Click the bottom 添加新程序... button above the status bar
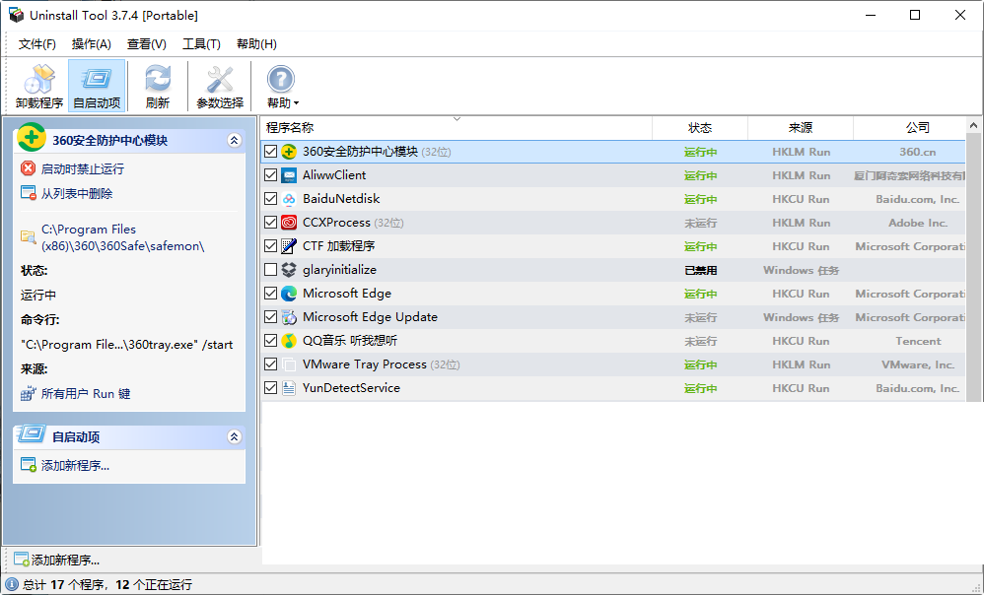 click(57, 560)
